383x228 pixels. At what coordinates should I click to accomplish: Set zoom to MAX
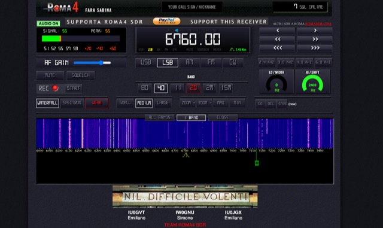221,103
